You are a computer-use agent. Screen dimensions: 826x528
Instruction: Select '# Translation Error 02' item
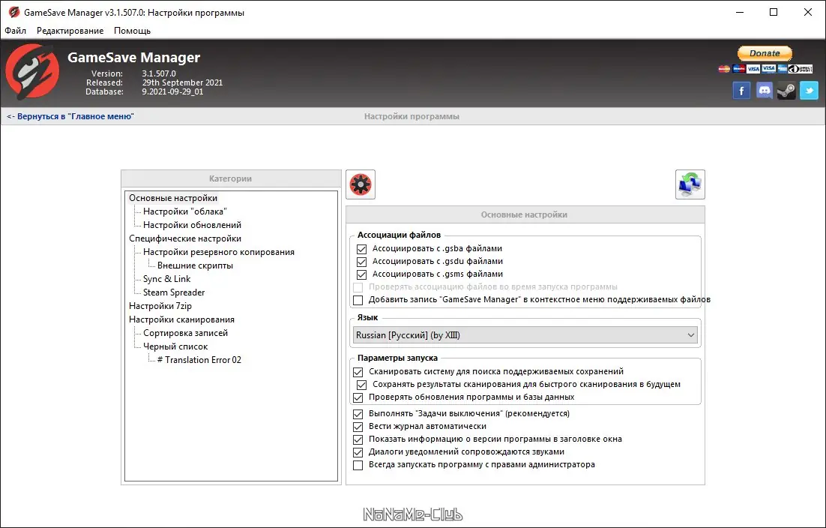point(199,360)
